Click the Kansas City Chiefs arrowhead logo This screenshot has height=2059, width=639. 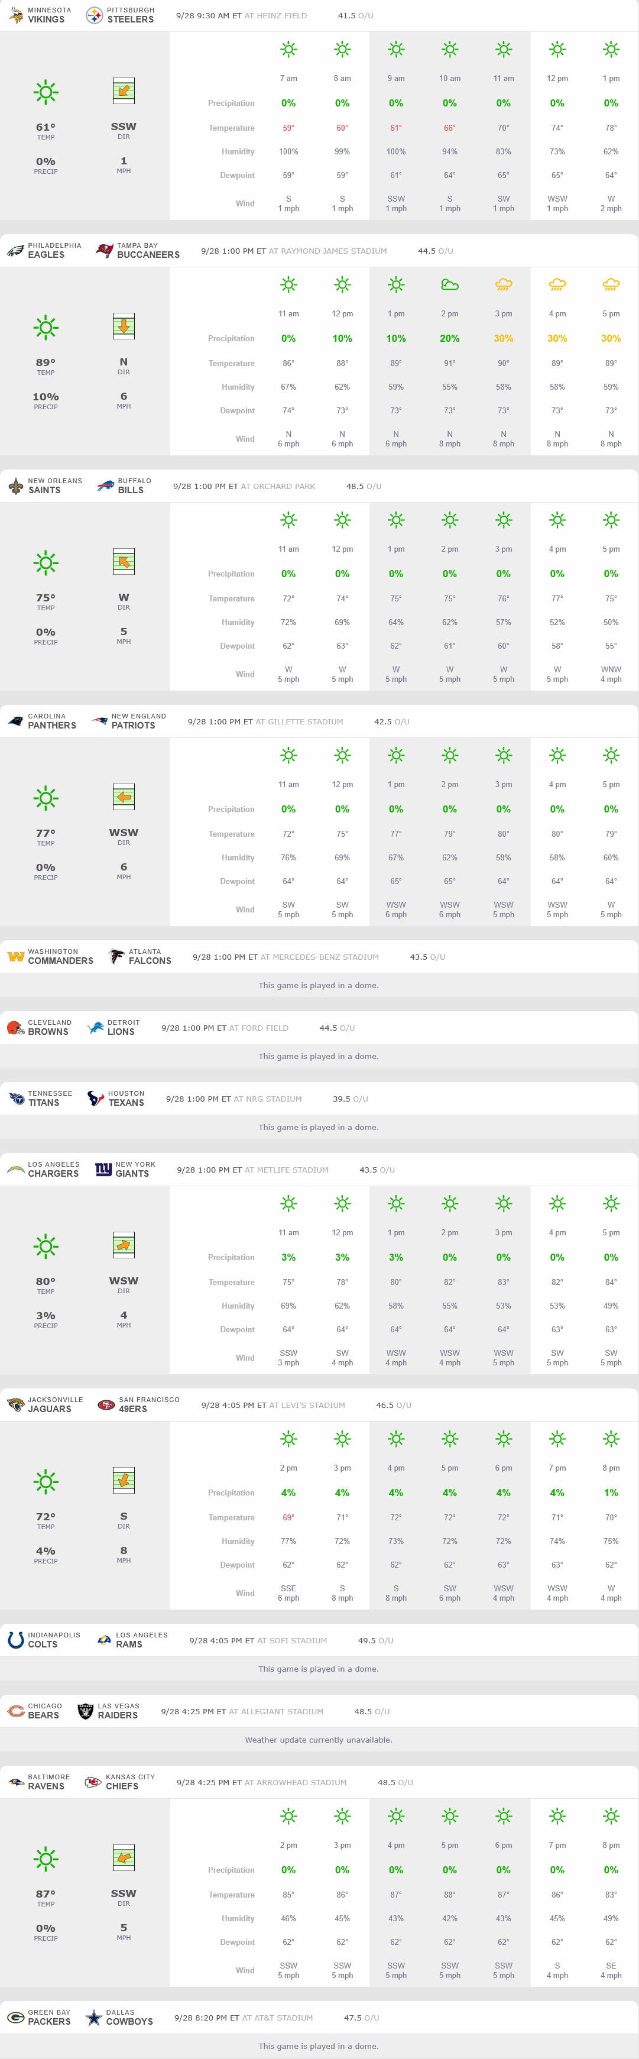click(93, 1782)
